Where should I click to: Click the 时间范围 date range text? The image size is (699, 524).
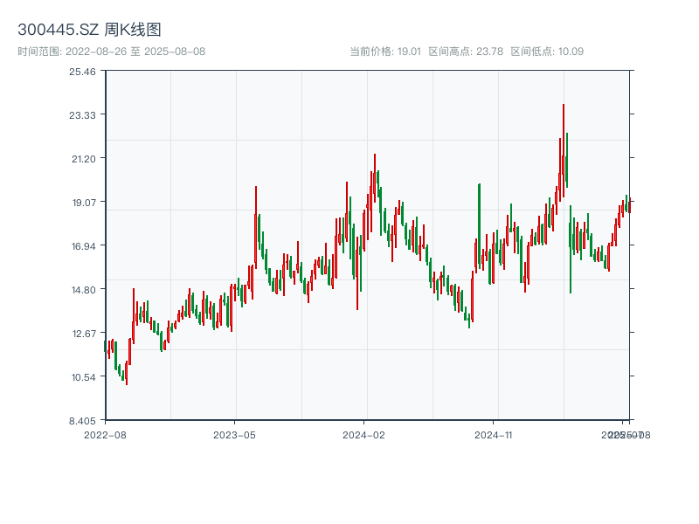tap(111, 52)
